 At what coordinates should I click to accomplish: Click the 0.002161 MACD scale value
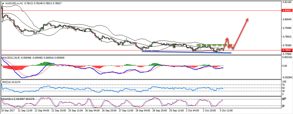(x=286, y=57)
